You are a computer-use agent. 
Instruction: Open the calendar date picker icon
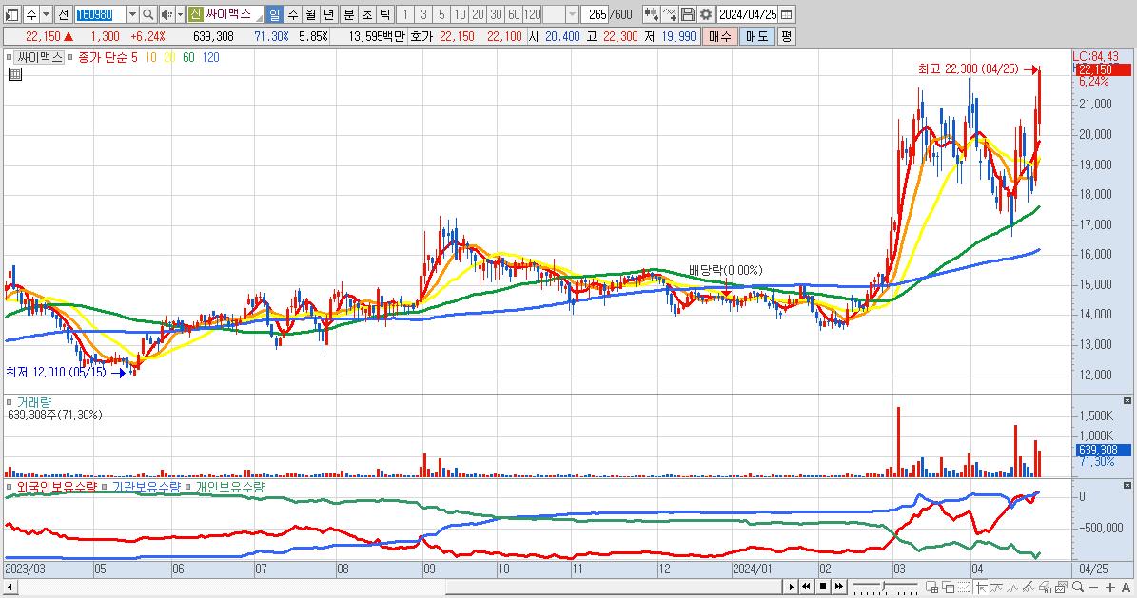coord(787,14)
